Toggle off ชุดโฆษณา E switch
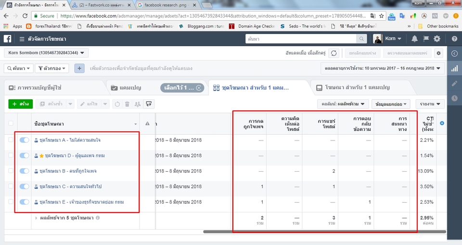The image size is (462, 245). [x=24, y=202]
